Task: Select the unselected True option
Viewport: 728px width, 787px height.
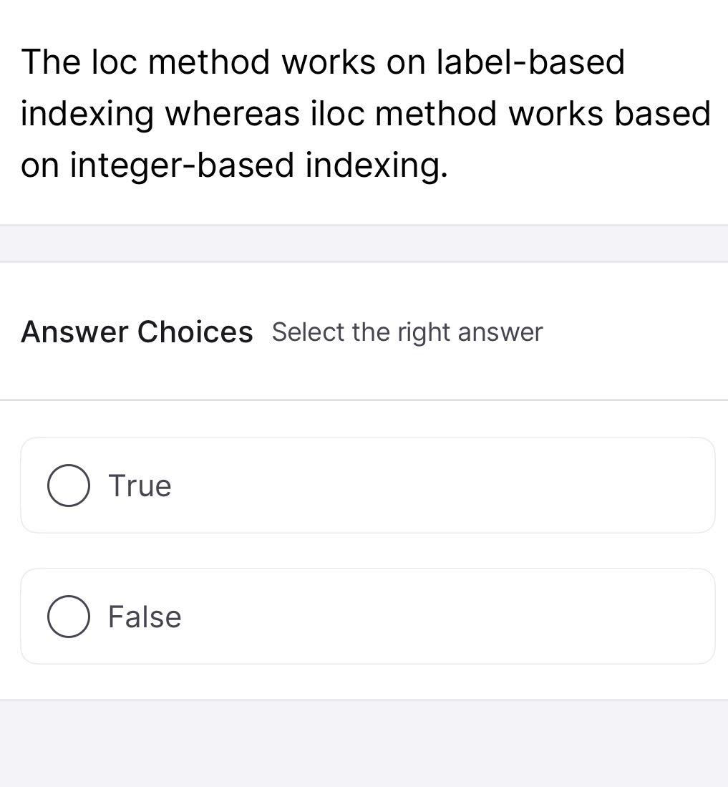Action: pos(68,485)
